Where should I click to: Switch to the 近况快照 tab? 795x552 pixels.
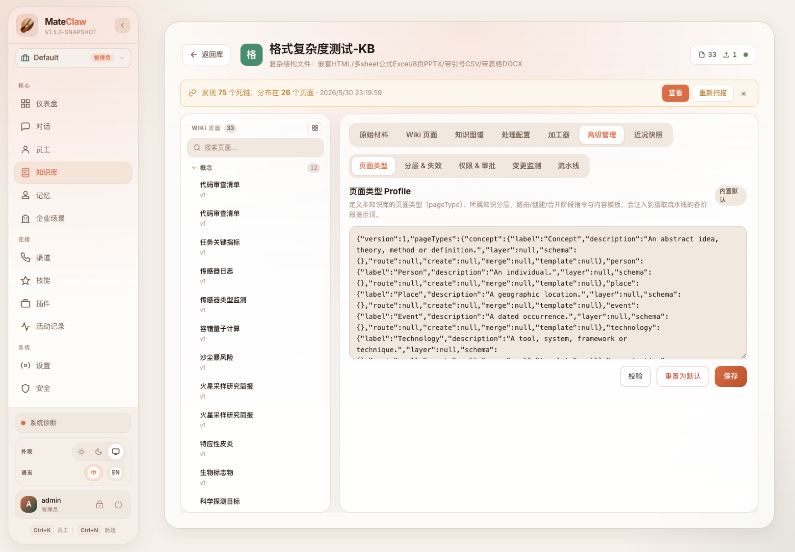648,135
